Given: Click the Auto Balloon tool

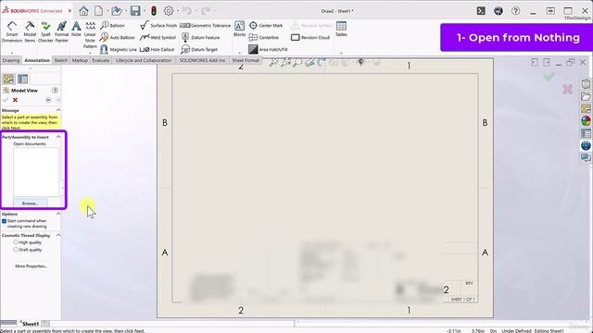Looking at the screenshot, I should (118, 37).
